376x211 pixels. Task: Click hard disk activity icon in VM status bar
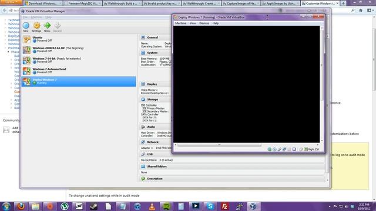(x=270, y=149)
